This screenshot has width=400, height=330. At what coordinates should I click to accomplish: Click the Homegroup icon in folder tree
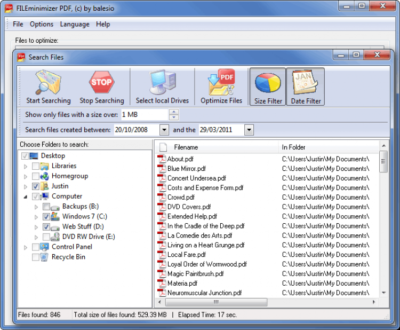45,176
